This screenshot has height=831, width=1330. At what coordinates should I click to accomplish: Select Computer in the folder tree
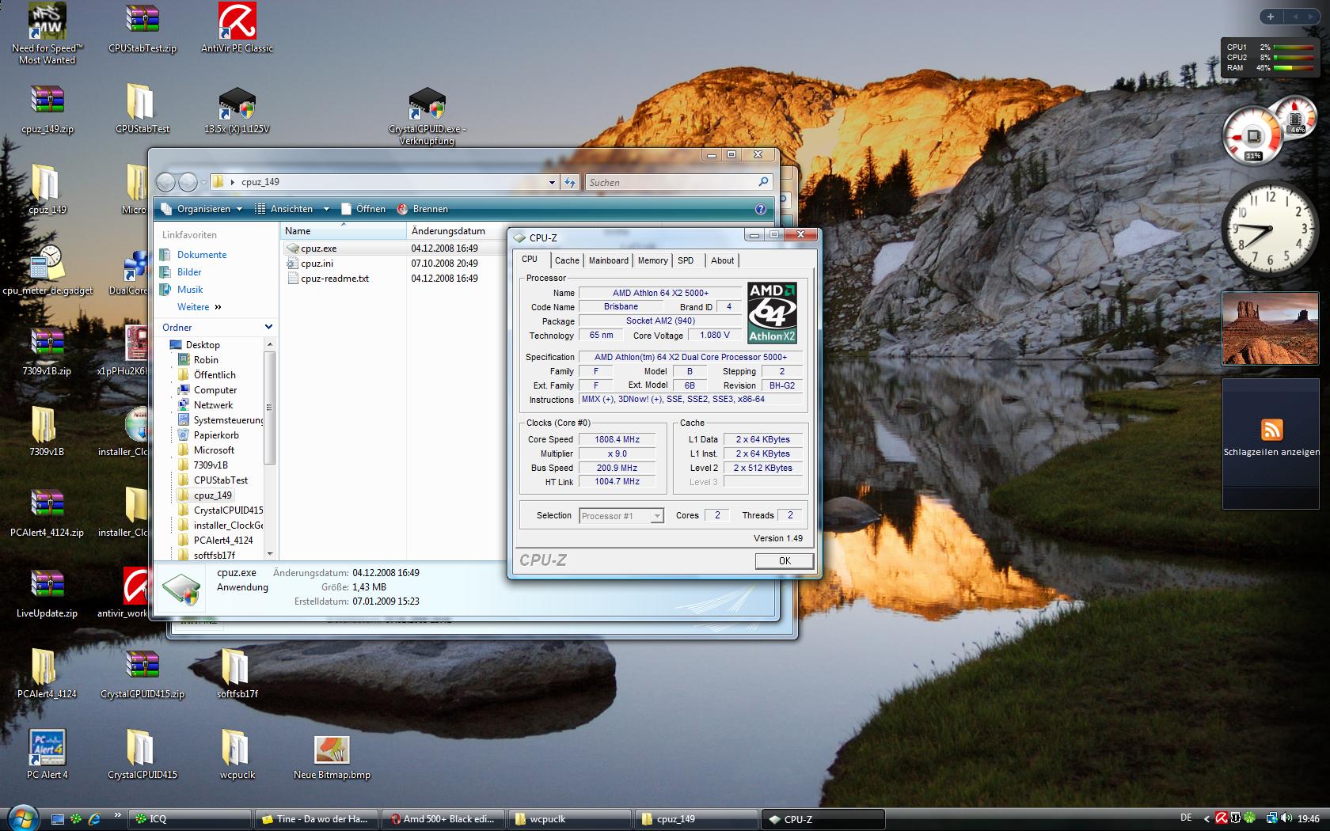click(x=207, y=390)
